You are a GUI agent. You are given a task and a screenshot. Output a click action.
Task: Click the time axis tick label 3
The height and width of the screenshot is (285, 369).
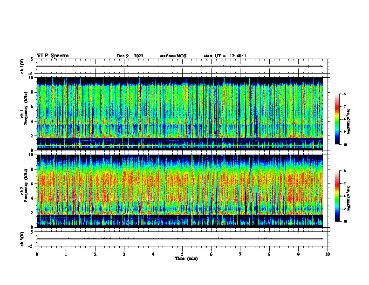point(124,254)
